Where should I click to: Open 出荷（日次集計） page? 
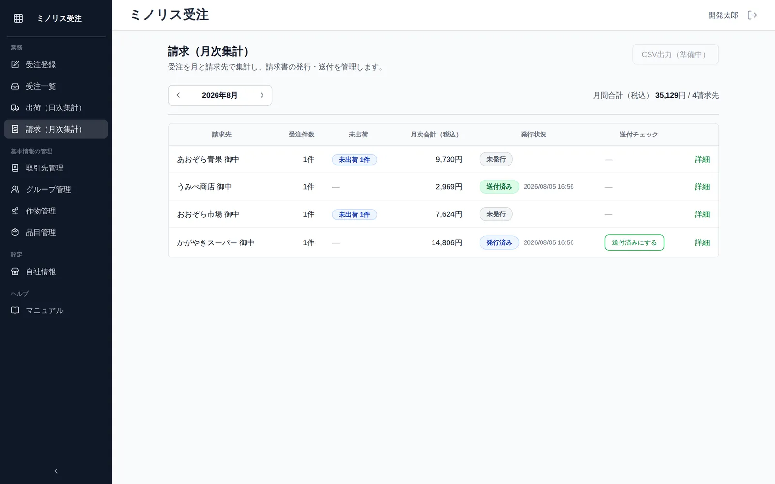click(x=56, y=107)
